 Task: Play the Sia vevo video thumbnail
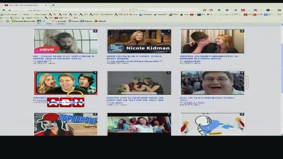coord(66,41)
